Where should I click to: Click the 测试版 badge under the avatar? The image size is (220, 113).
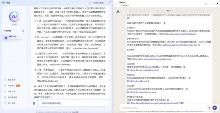(14, 25)
